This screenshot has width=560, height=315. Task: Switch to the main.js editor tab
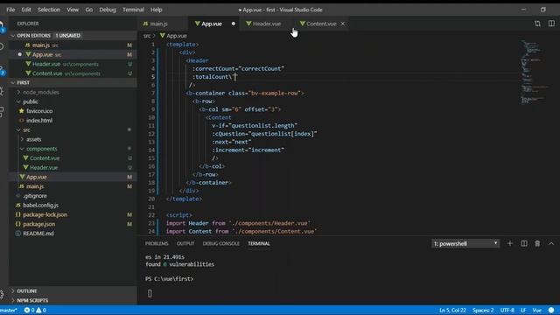163,24
